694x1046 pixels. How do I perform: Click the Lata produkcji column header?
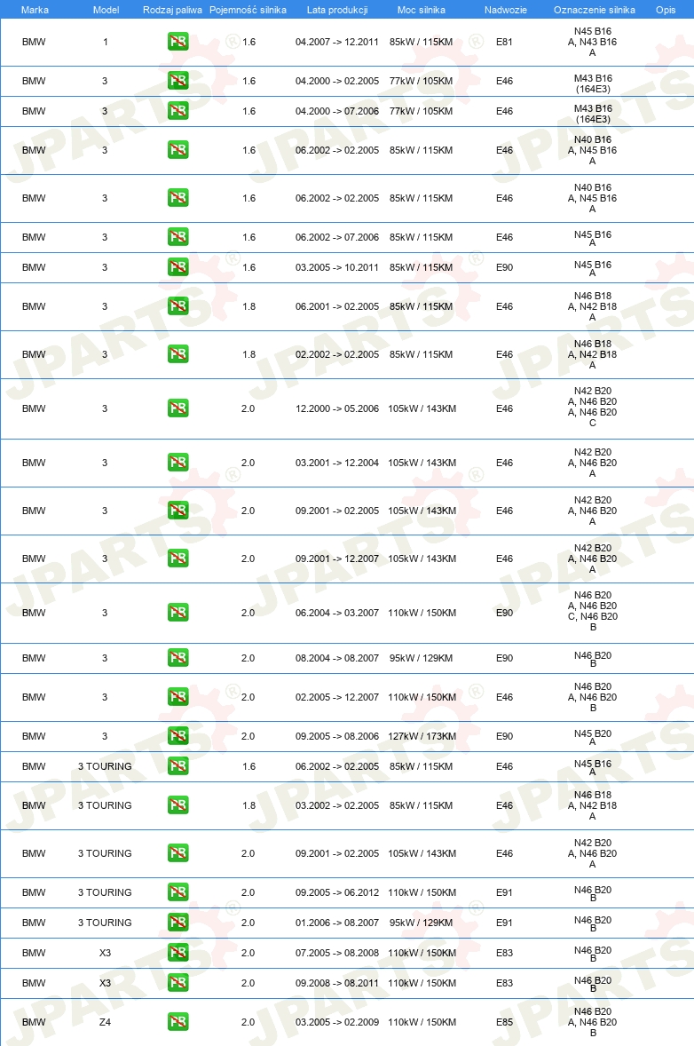(337, 10)
